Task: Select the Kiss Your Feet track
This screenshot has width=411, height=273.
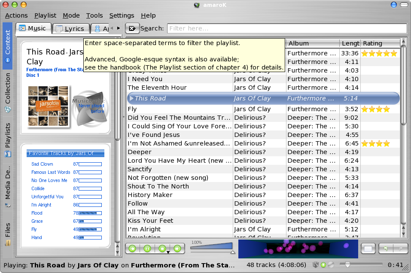Action: tap(263, 221)
